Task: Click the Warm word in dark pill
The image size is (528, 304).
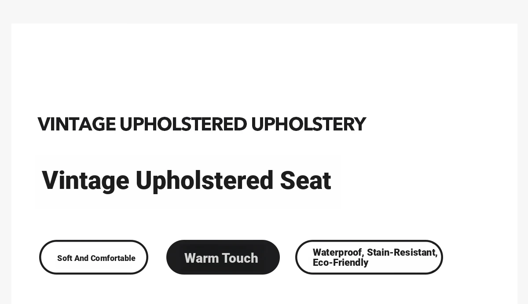Action: 202,258
